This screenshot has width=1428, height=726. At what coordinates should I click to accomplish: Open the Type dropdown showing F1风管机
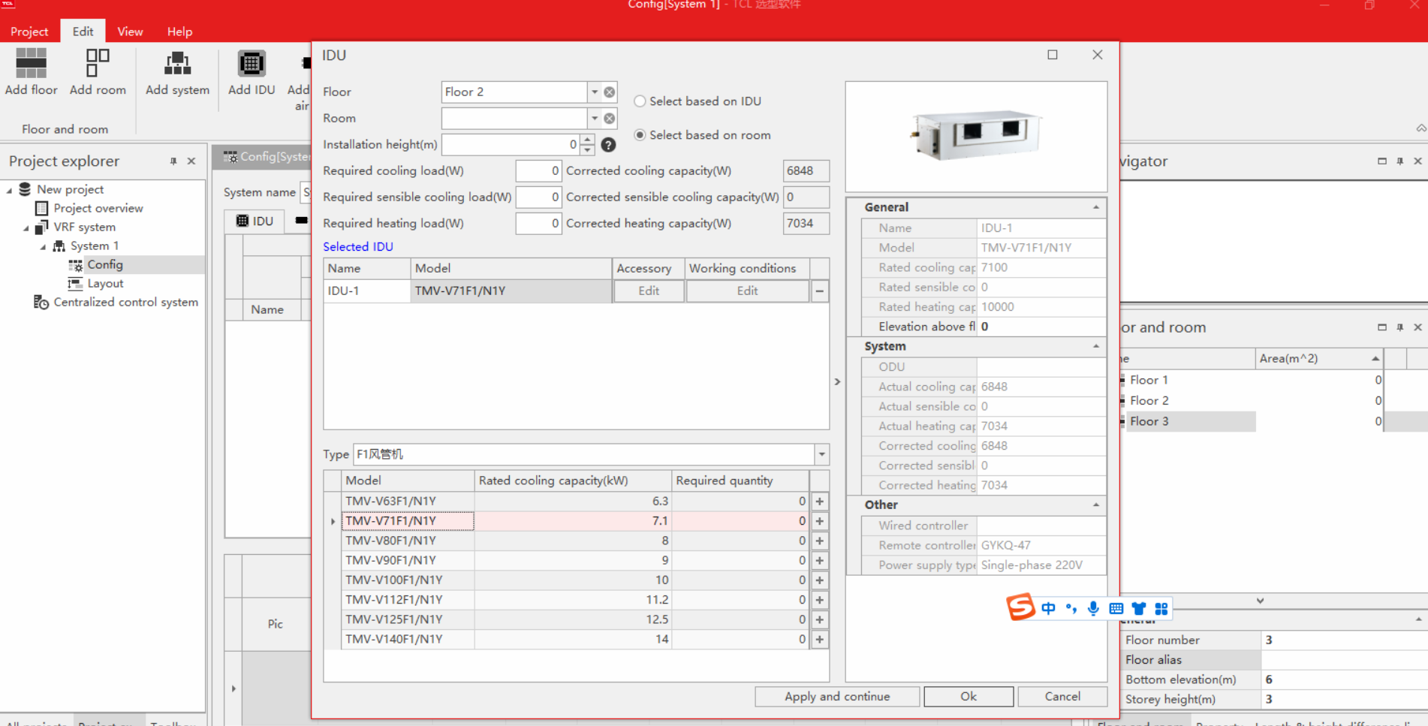821,454
